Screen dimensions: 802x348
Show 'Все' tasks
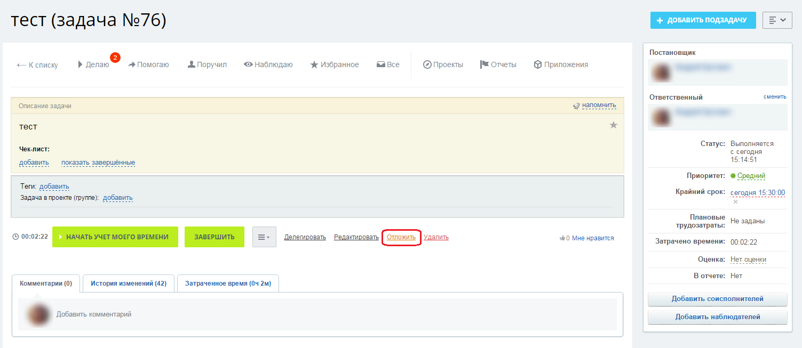pos(388,64)
